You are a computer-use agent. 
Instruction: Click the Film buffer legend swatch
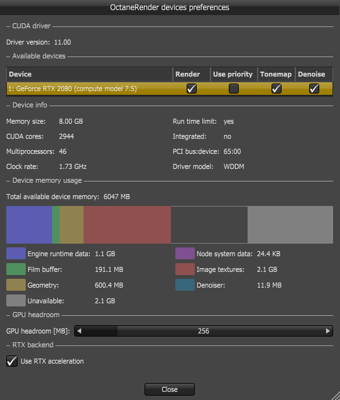coord(16,269)
